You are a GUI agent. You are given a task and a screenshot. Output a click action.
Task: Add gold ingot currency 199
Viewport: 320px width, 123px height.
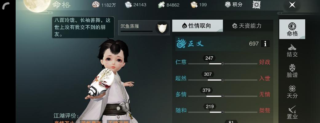pos(194,5)
